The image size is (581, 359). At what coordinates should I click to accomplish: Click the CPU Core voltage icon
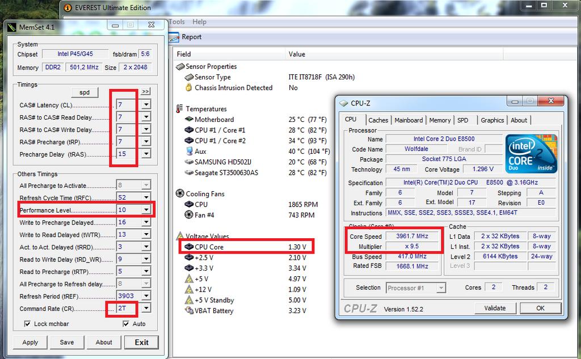pos(189,247)
